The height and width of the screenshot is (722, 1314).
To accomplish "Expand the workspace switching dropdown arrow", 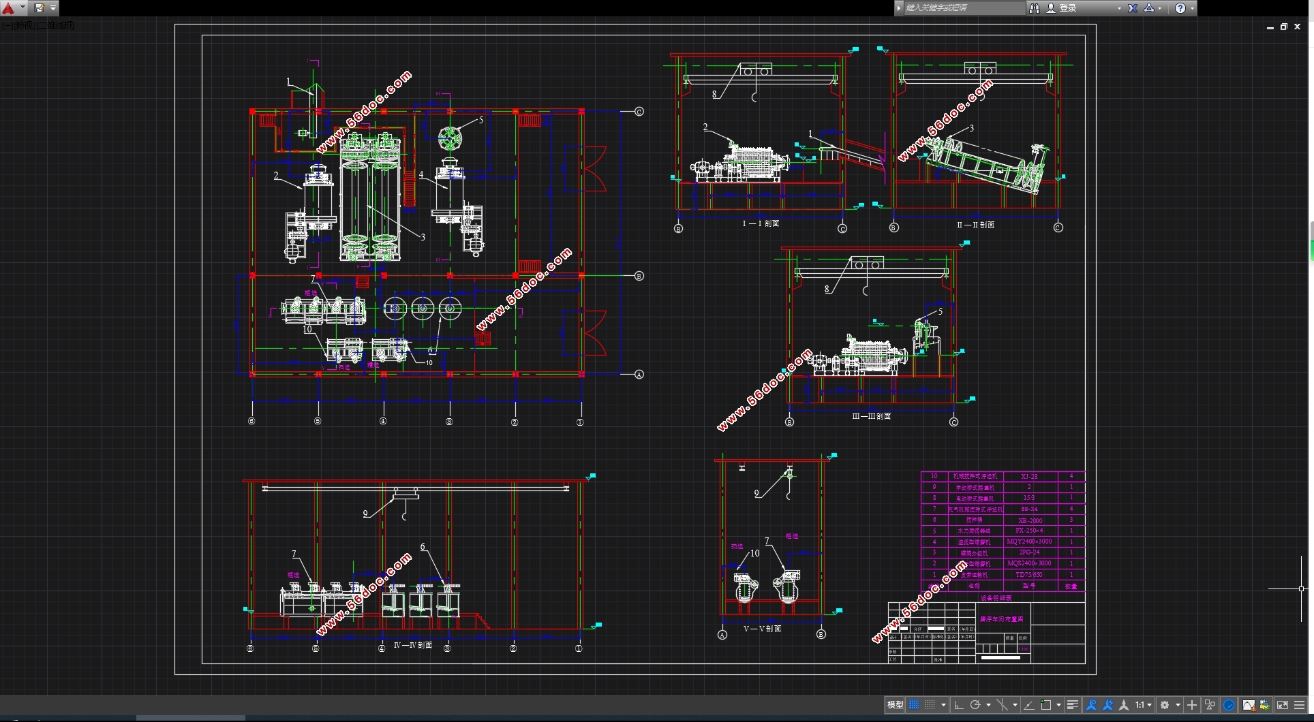I will (1178, 705).
